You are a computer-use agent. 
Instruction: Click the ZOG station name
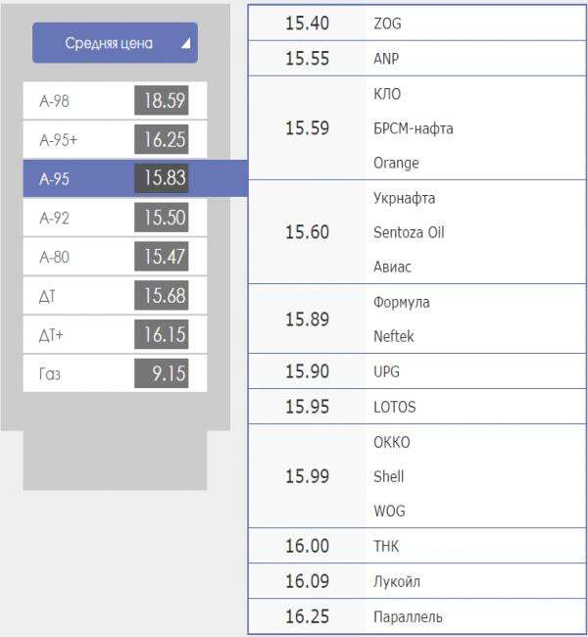pyautogui.click(x=388, y=24)
